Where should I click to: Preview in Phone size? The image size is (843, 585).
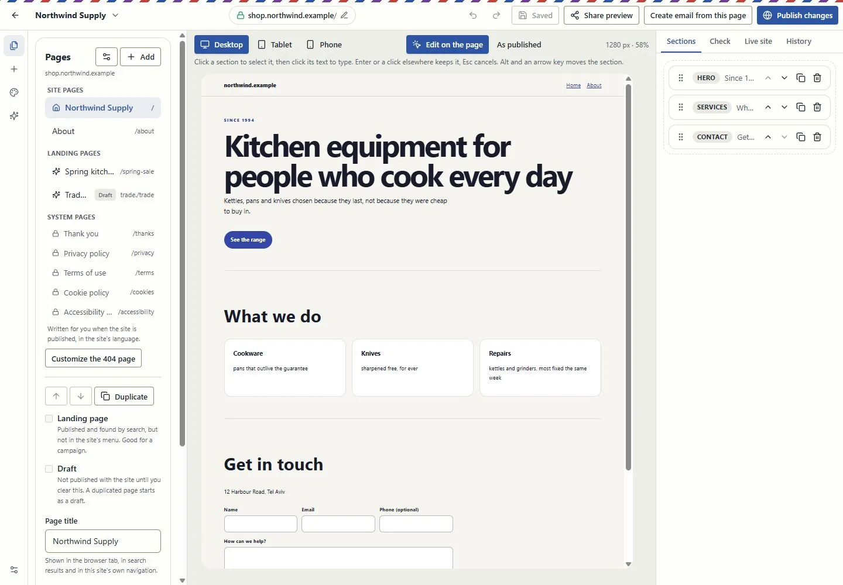324,44
